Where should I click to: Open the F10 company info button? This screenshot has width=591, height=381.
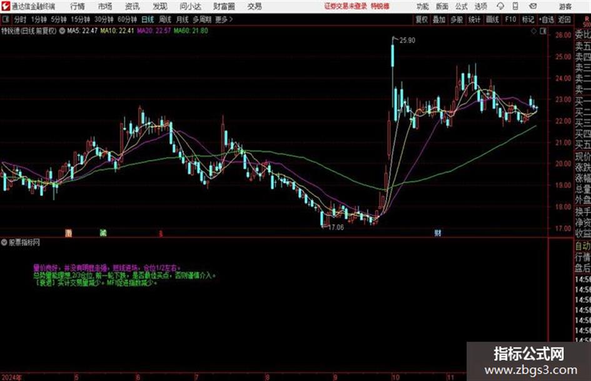click(x=510, y=19)
